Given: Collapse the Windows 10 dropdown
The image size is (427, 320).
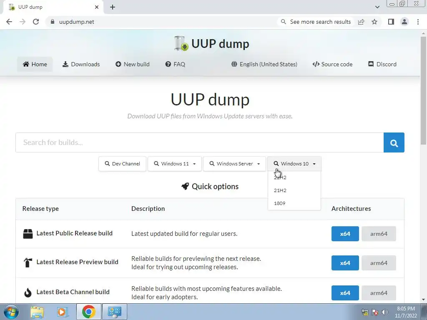Looking at the screenshot, I should pos(294,163).
